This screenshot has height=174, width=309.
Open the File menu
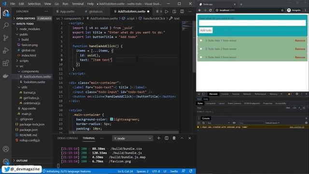tap(13, 4)
